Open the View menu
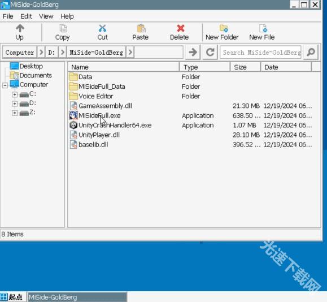The height and width of the screenshot is (302, 327). 46,16
